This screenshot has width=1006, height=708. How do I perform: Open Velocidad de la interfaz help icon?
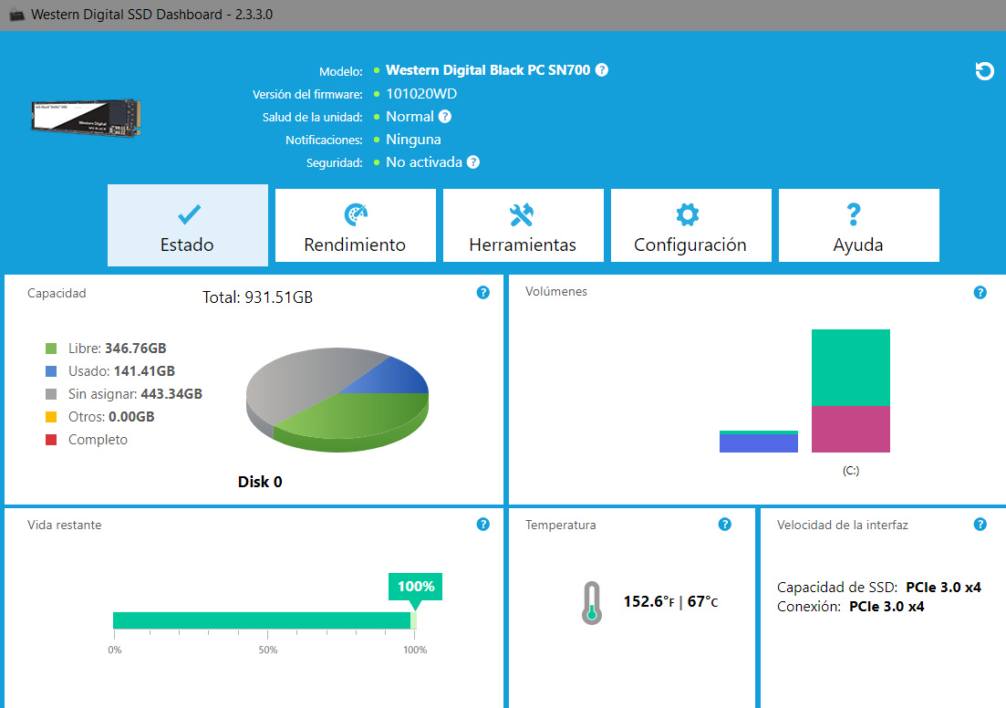[980, 525]
